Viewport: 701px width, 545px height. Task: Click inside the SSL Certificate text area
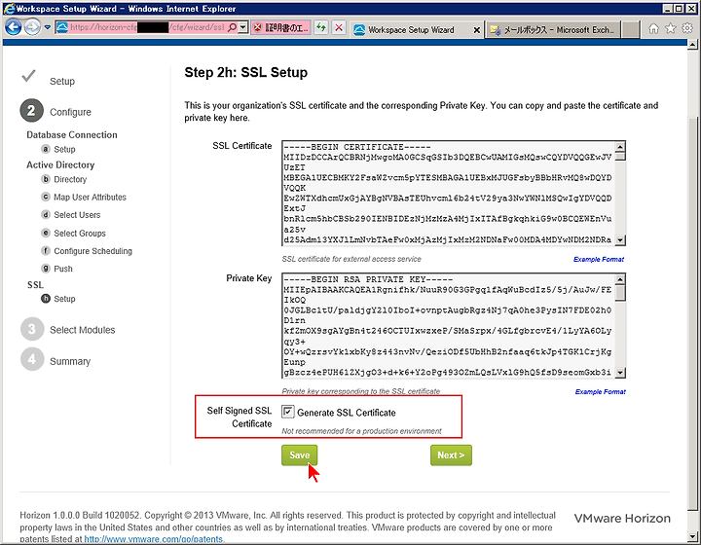pyautogui.click(x=448, y=193)
